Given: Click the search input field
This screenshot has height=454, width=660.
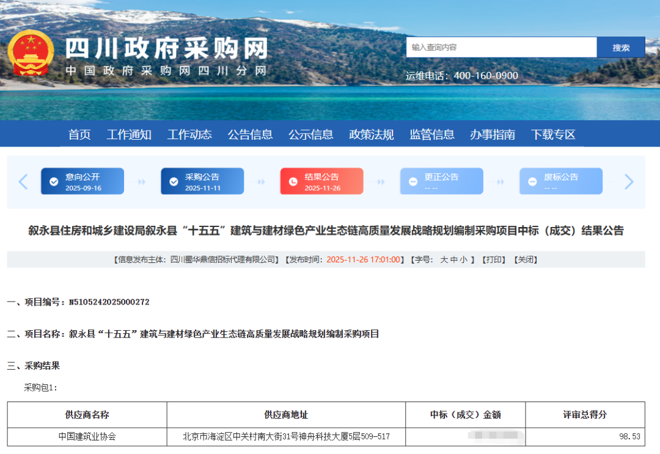Looking at the screenshot, I should [x=501, y=46].
